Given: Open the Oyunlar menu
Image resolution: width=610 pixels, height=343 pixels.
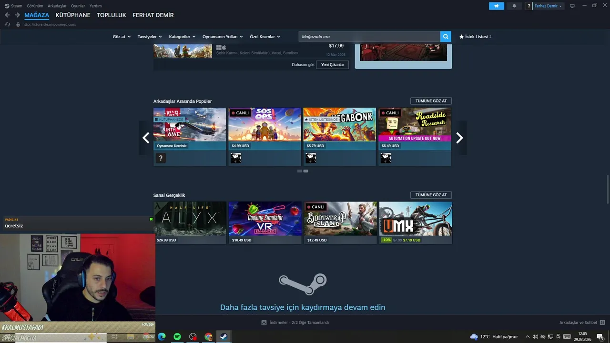Looking at the screenshot, I should (x=78, y=6).
